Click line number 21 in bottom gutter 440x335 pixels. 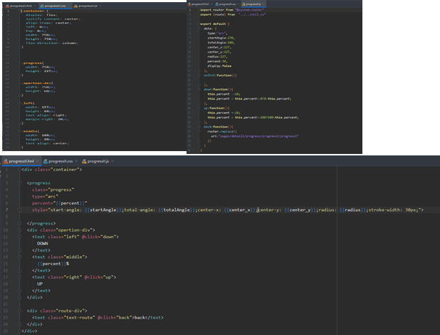[x=6, y=304]
